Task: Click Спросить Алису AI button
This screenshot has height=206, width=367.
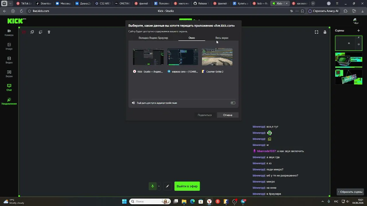Action: point(323,11)
